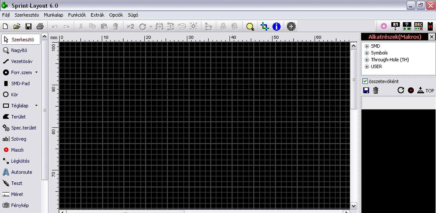Screen dimensions: 436x213
Task: Open the Súgó help menu
Action: coord(133,15)
